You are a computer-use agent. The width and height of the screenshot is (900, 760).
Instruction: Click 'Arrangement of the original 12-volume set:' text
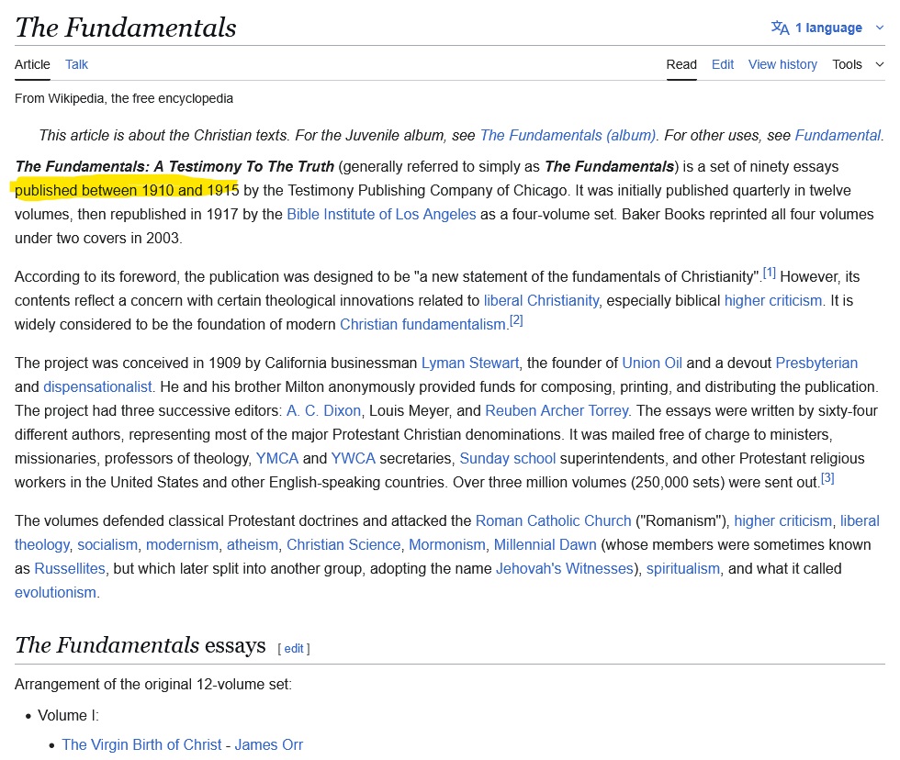pyautogui.click(x=153, y=685)
